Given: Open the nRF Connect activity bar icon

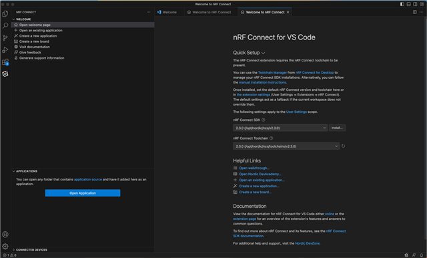Looking at the screenshot, I should [x=5, y=74].
